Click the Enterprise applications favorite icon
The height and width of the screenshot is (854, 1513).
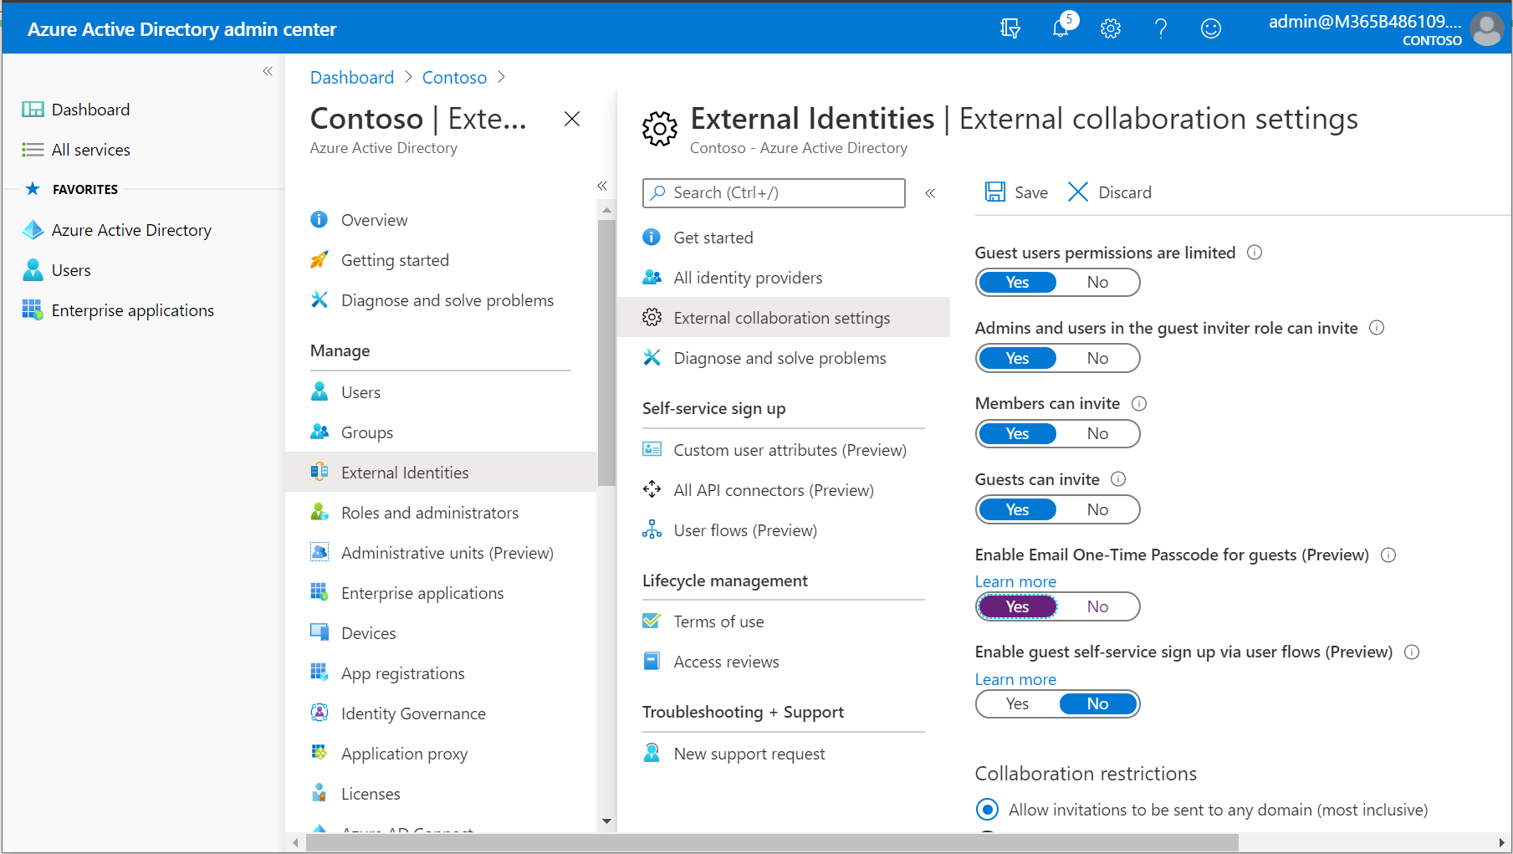point(33,310)
